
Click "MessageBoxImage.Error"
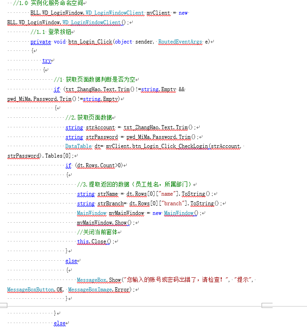click(x=99, y=290)
